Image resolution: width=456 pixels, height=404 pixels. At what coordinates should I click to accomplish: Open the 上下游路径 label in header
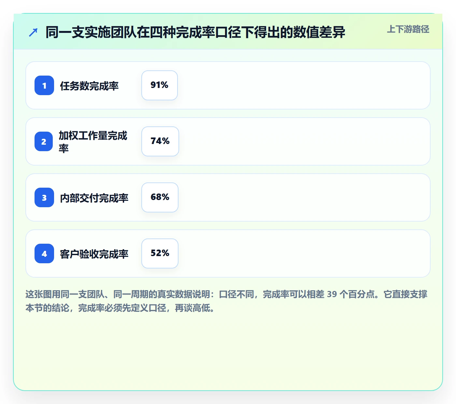pyautogui.click(x=408, y=29)
